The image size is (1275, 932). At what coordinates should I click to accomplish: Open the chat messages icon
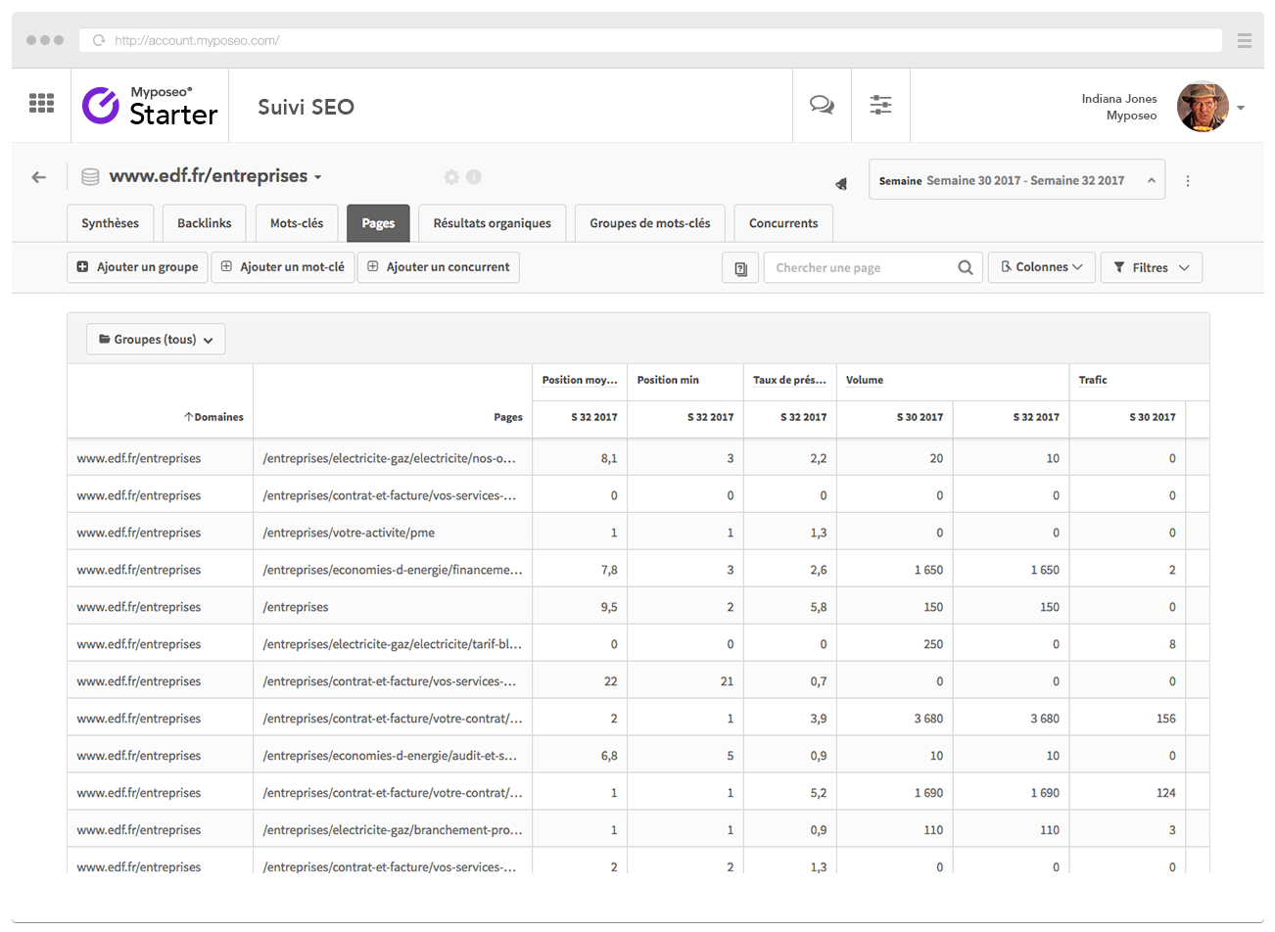click(x=822, y=105)
